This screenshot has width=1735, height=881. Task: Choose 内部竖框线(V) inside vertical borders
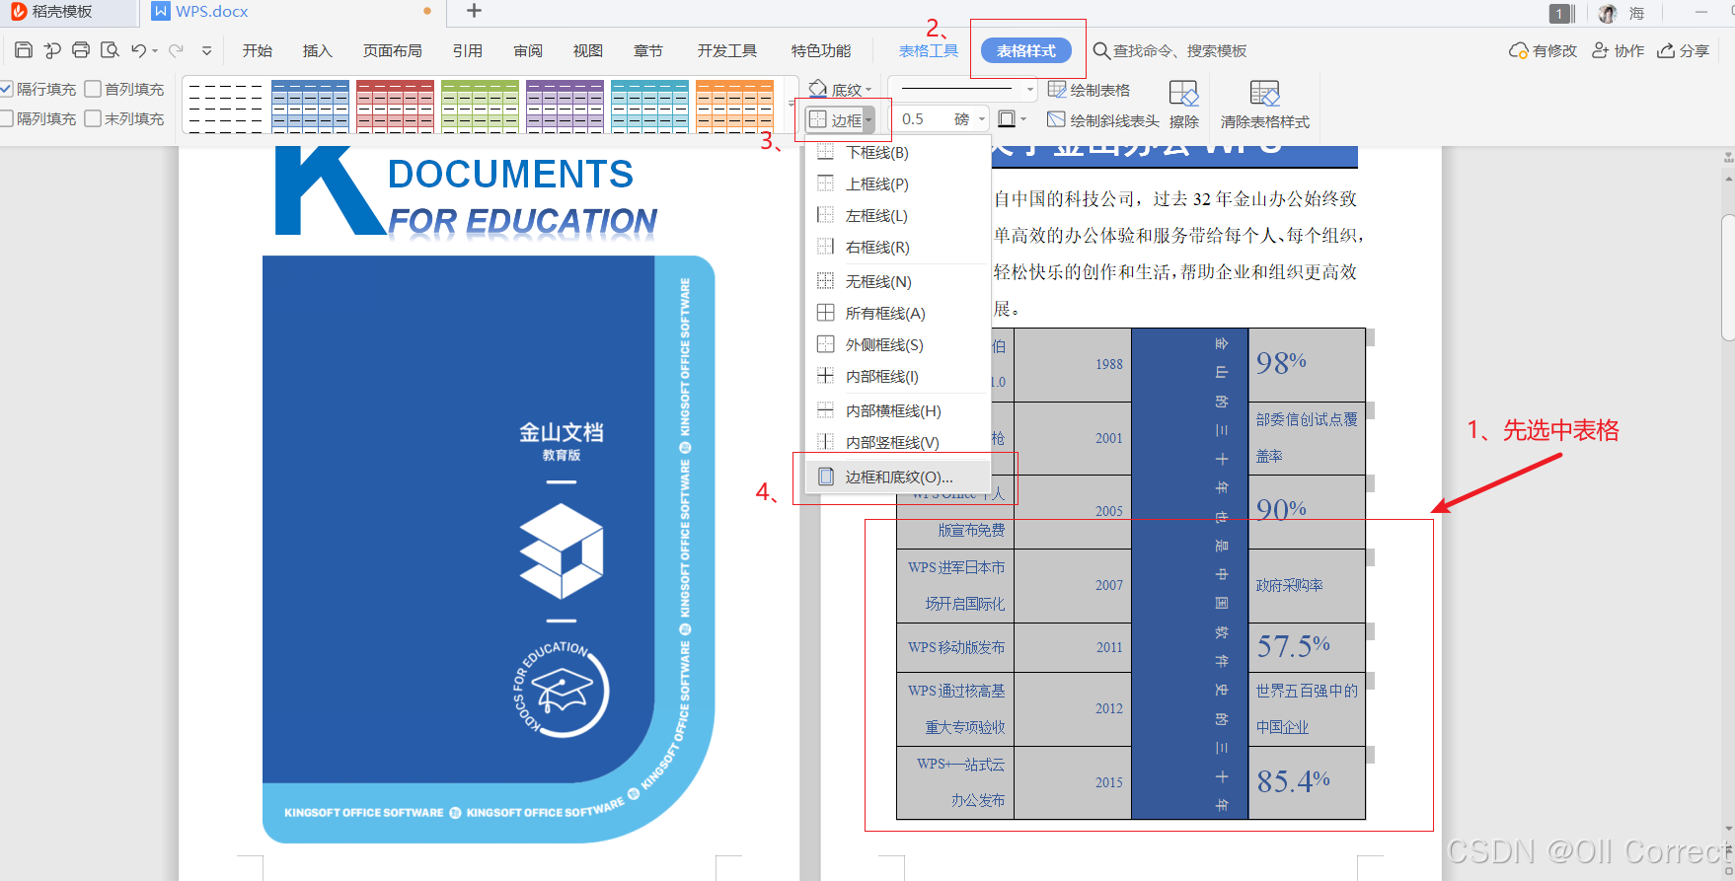898,442
